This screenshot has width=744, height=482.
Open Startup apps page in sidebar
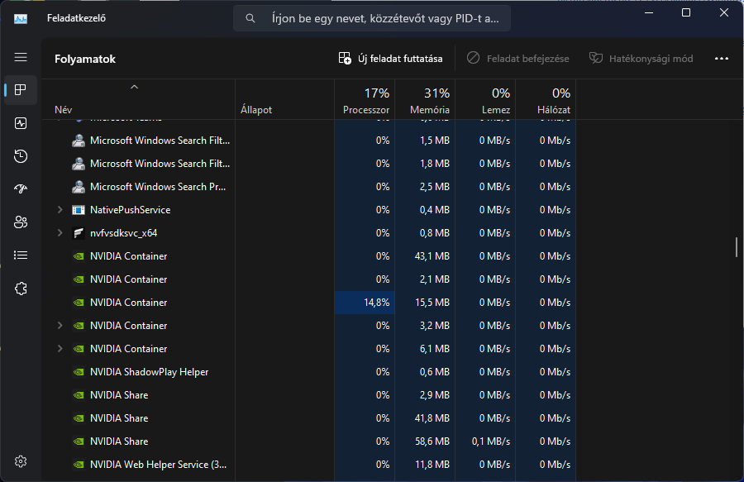pyautogui.click(x=21, y=189)
